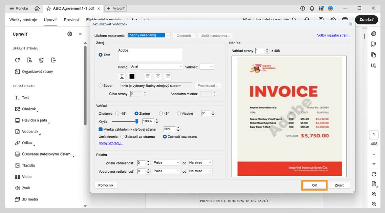Click the center text alignment icon
This screenshot has height=213, width=385.
tap(158, 76)
